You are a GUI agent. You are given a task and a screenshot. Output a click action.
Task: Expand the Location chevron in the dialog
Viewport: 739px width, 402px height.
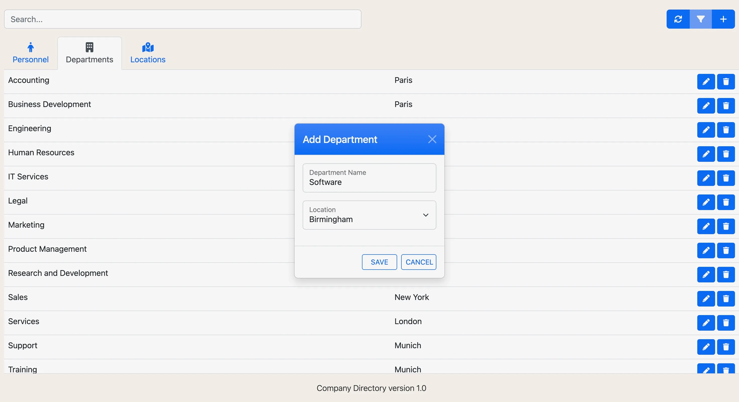point(426,215)
